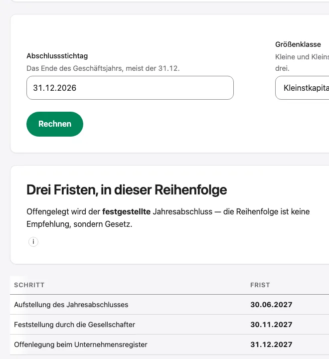Select the row Aufstellung des Jahresabschlusses
The image size is (329, 359).
click(x=169, y=305)
